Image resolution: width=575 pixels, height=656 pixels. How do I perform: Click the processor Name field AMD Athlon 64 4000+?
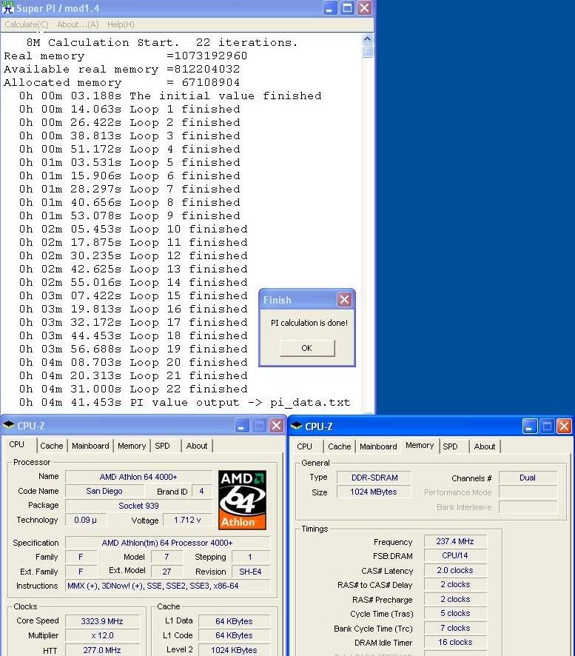[x=138, y=477]
